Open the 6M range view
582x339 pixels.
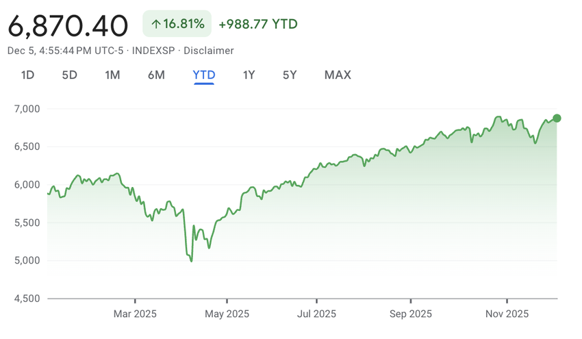[156, 75]
